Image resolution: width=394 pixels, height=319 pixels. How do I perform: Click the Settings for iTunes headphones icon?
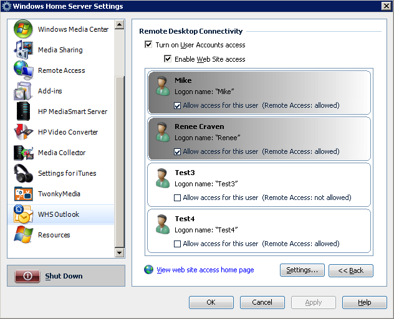pyautogui.click(x=23, y=173)
